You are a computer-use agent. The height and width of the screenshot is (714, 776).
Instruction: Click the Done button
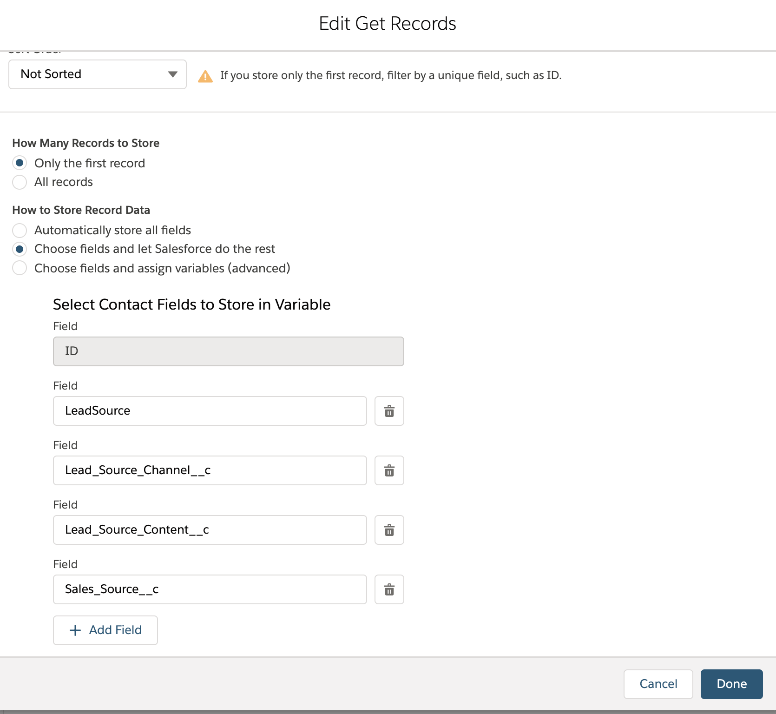point(731,684)
